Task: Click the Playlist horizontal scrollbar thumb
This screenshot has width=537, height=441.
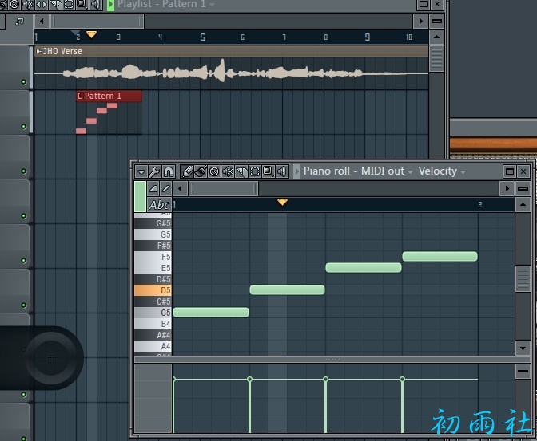Action: (x=97, y=22)
